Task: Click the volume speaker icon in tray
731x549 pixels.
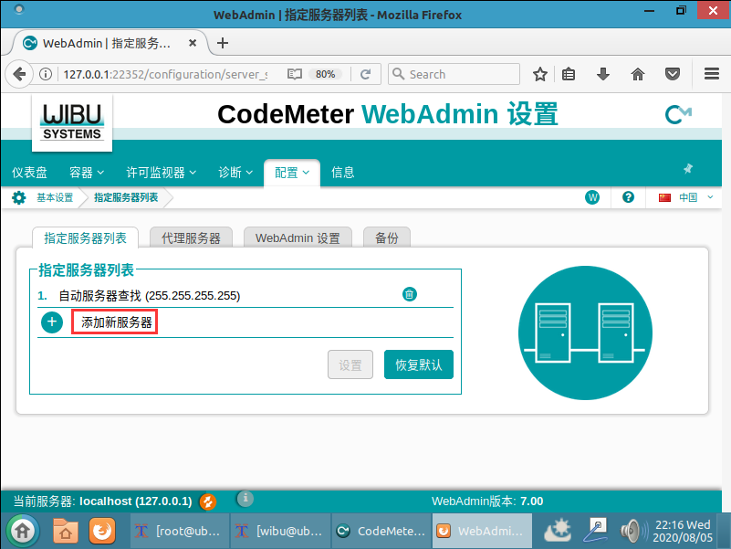Action: pyautogui.click(x=634, y=532)
